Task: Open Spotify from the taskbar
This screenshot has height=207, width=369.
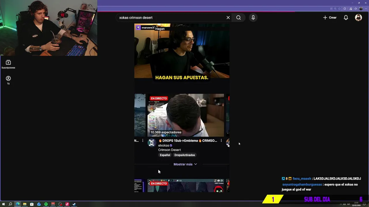Action: point(46,204)
